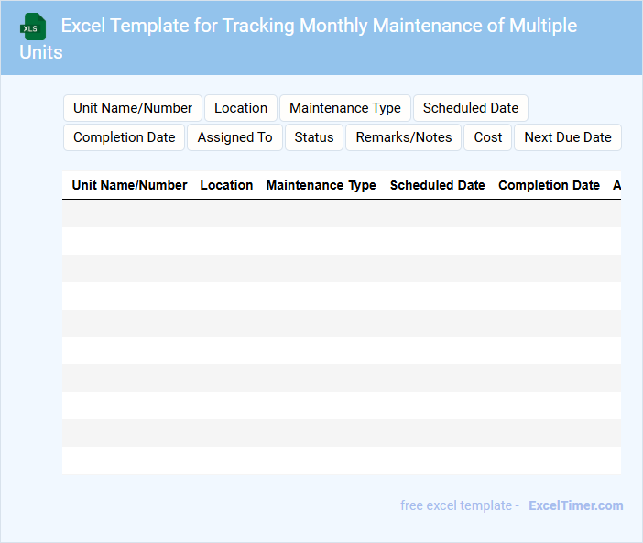Image resolution: width=643 pixels, height=543 pixels.
Task: Select the Location tag button
Action: point(241,108)
